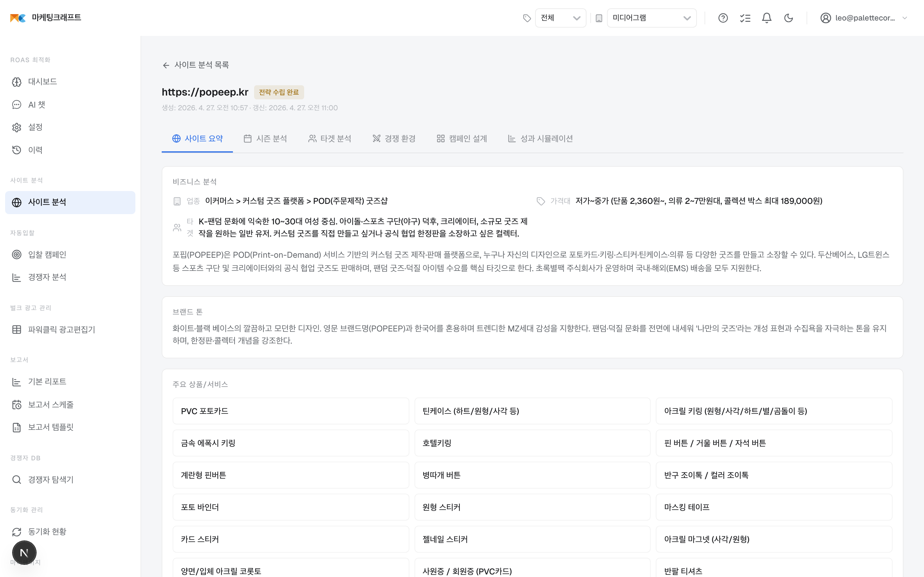Open 이력 in the sidebar
The image size is (924, 577).
pos(70,150)
